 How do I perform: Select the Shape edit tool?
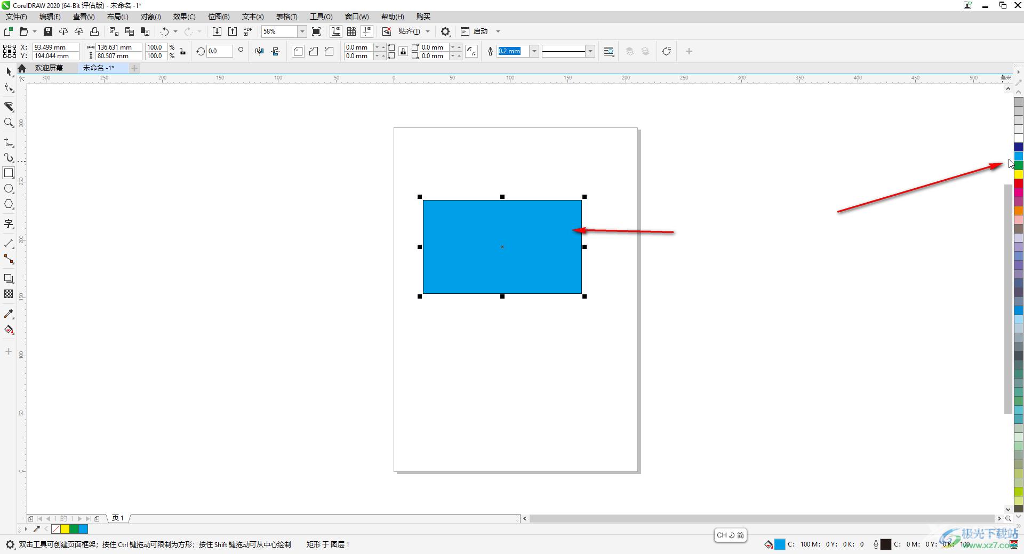(9, 88)
